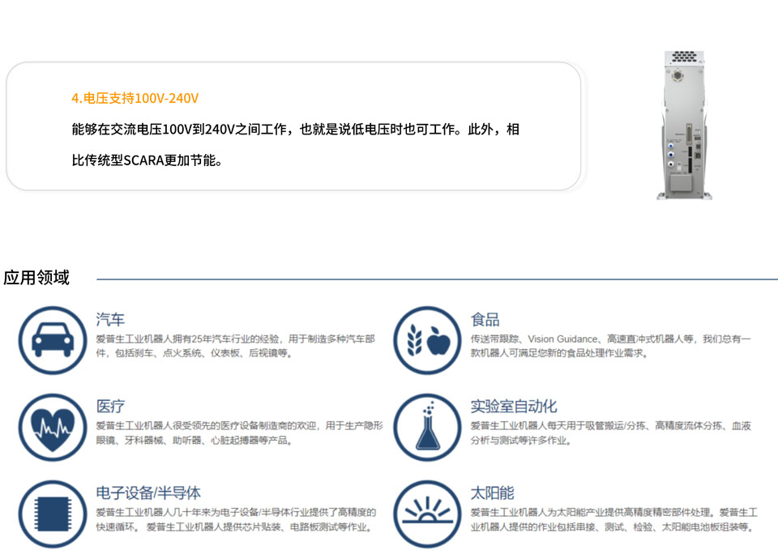The width and height of the screenshot is (778, 550).
Task: Select the heartbeat medical icon
Action: point(51,427)
